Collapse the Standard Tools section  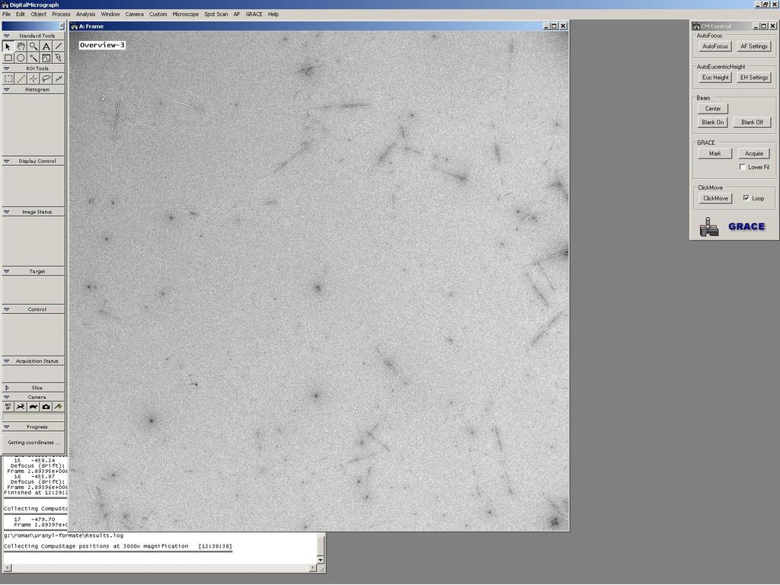(x=6, y=36)
